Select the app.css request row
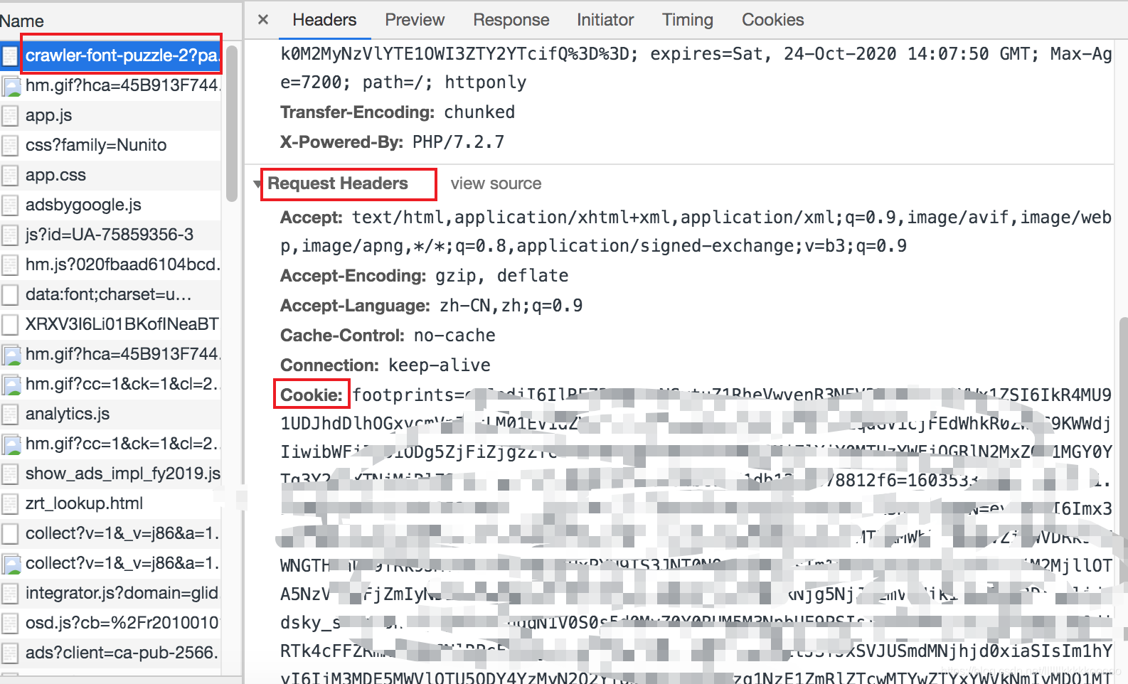 point(110,175)
